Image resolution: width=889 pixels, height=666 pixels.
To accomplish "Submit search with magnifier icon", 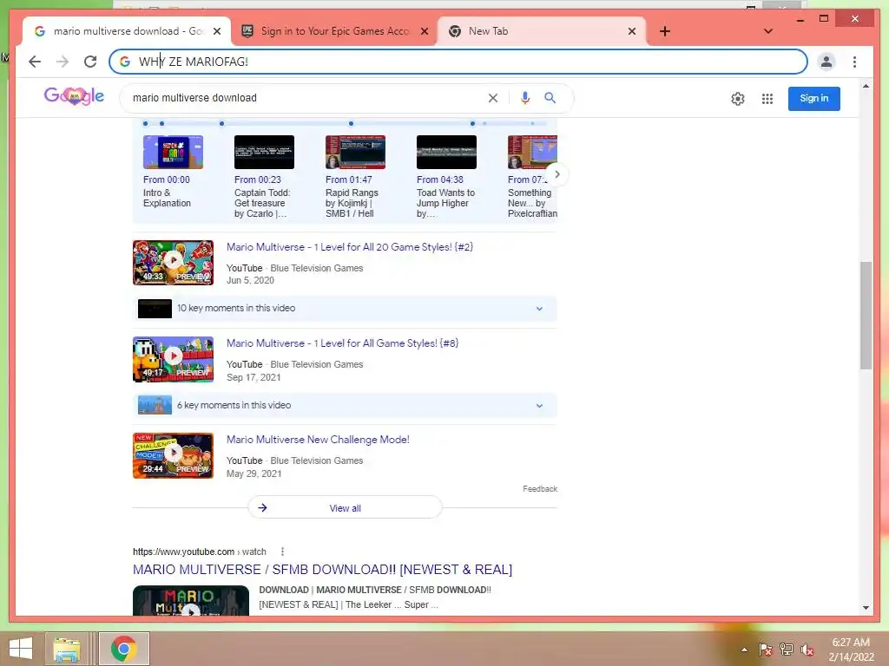I will [550, 98].
